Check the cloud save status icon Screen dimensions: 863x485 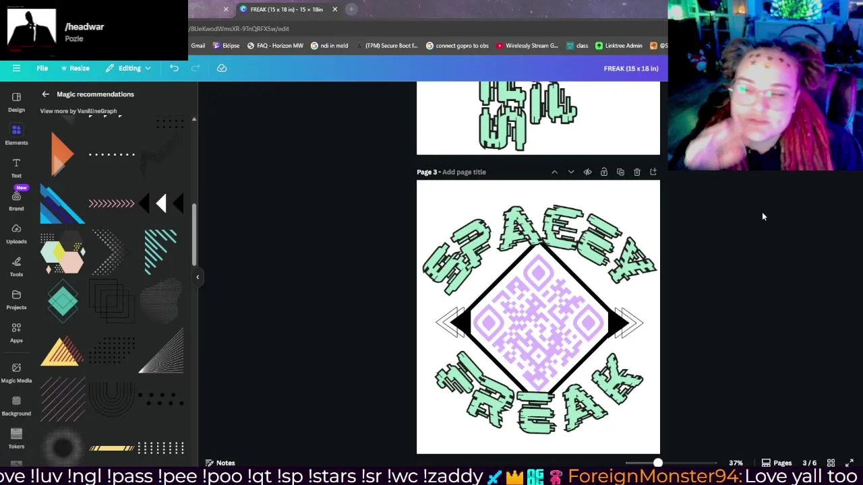coord(222,68)
